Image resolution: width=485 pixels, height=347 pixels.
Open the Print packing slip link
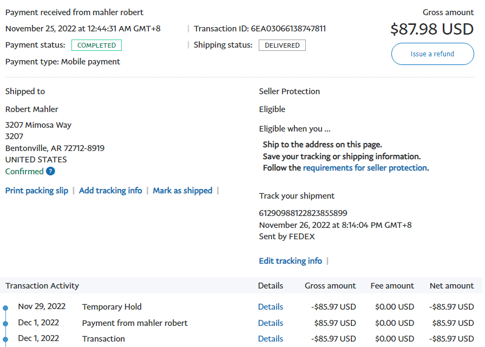[37, 191]
